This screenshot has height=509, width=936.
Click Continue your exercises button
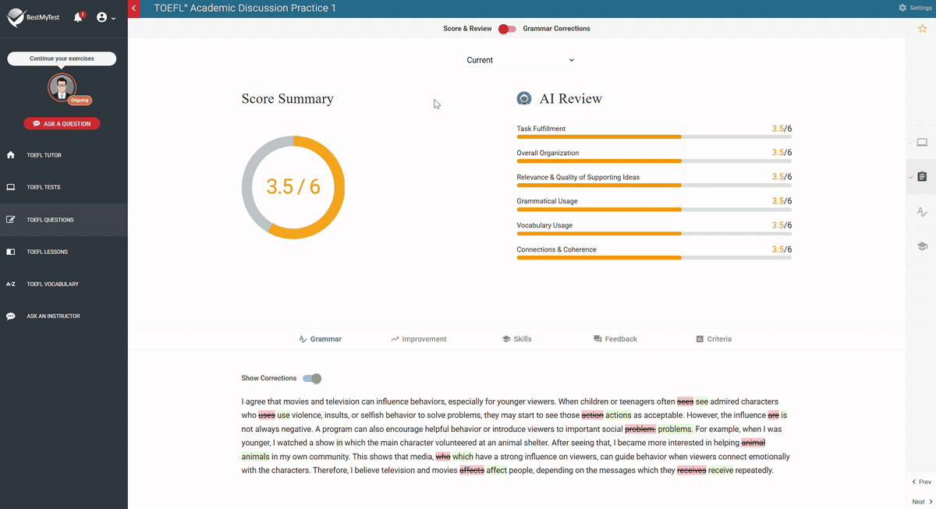tap(62, 59)
